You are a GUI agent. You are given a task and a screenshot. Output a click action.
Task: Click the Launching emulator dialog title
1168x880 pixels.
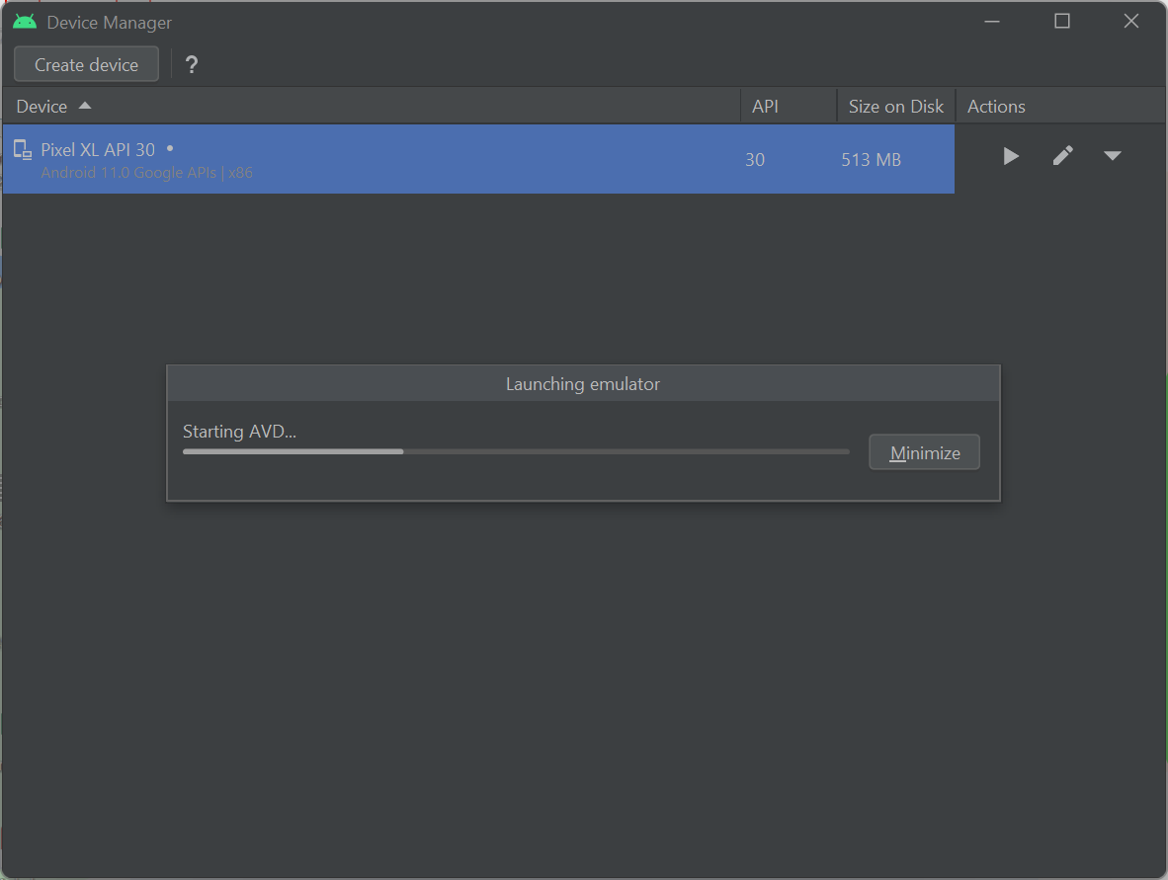[x=582, y=384]
